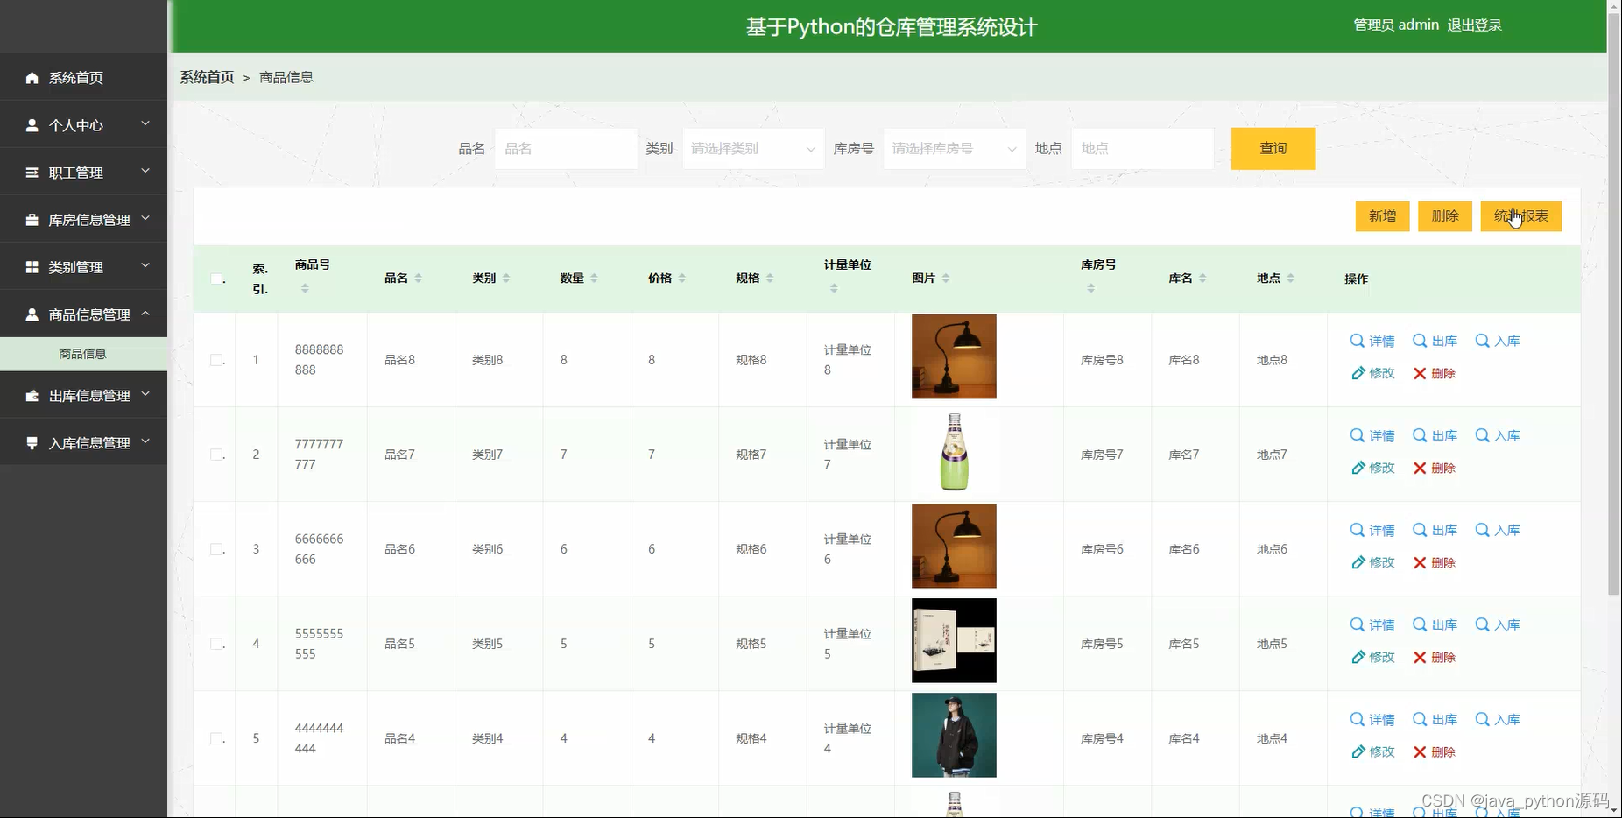The image size is (1622, 818).
Task: Open details for the 品名8 row
Action: click(x=1372, y=341)
